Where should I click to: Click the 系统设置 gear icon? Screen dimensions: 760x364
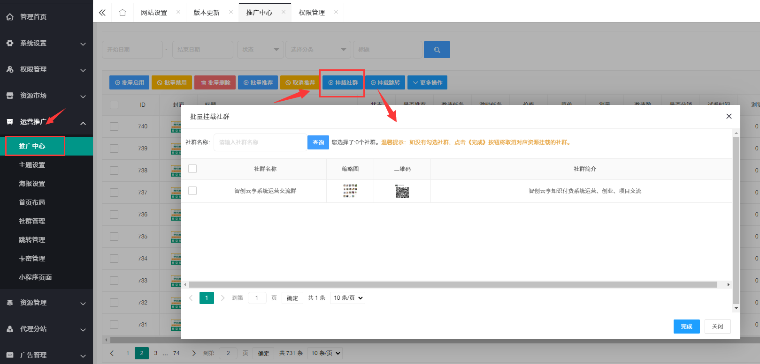click(x=10, y=43)
